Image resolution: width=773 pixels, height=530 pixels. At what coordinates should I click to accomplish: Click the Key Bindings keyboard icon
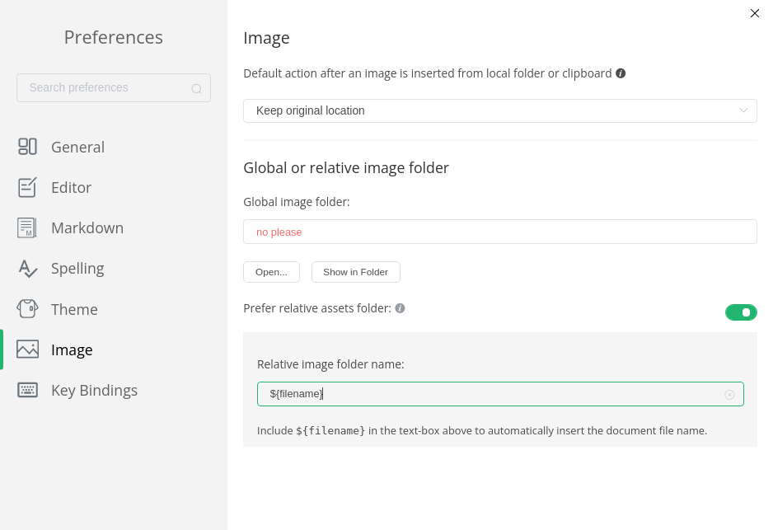click(x=28, y=390)
